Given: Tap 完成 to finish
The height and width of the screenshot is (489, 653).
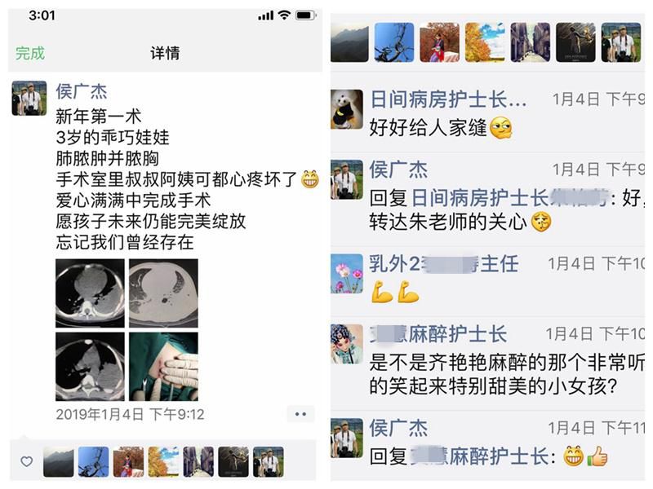Looking at the screenshot, I should coord(30,53).
